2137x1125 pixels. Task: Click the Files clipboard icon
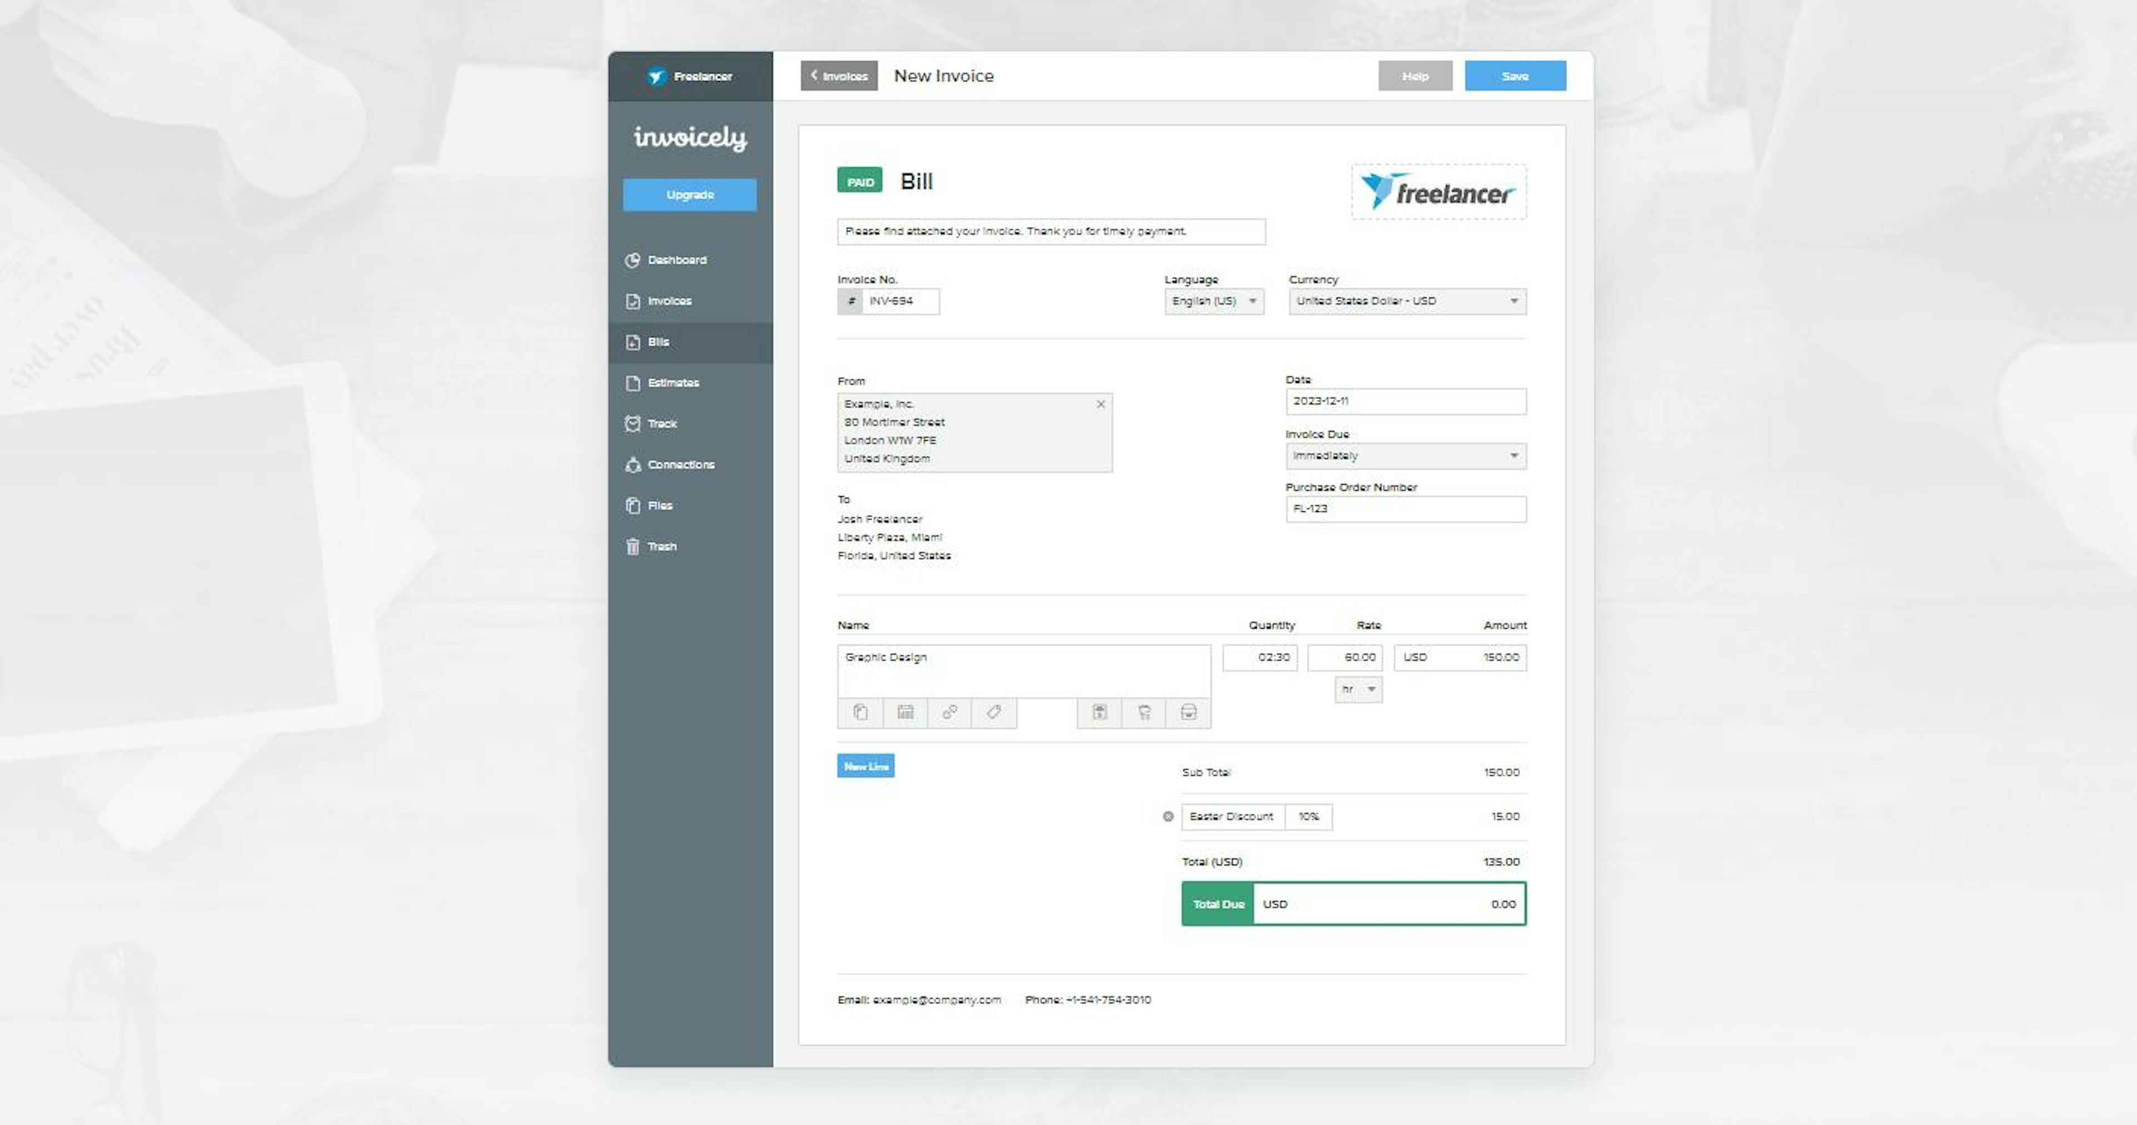click(x=633, y=505)
